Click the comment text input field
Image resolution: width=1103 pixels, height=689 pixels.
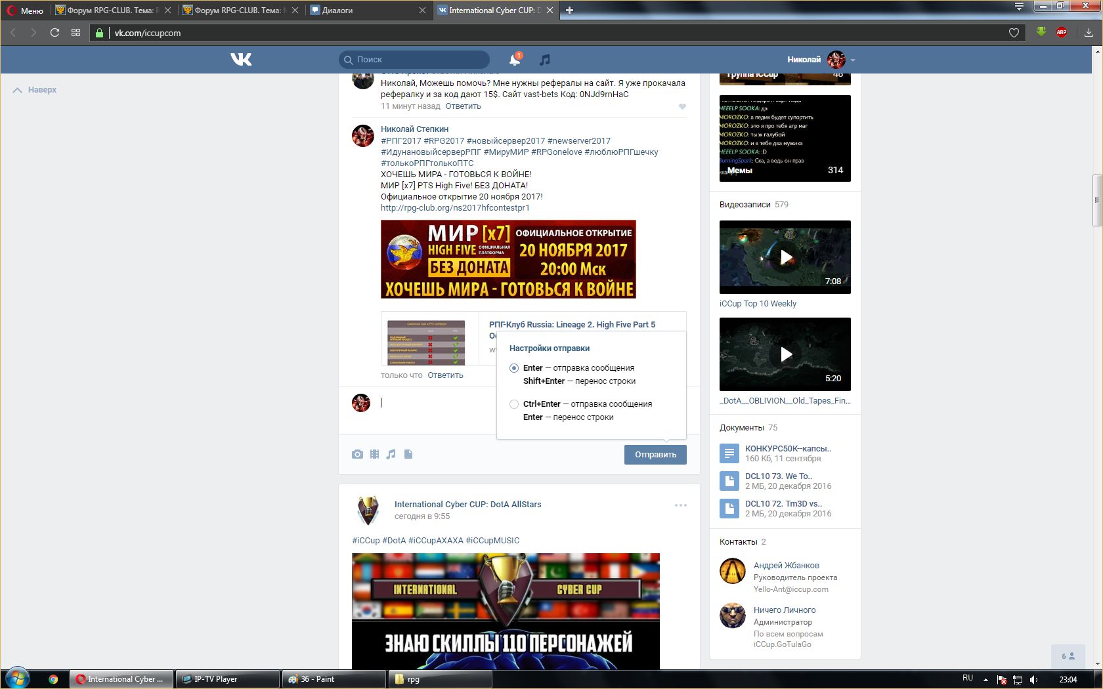437,403
